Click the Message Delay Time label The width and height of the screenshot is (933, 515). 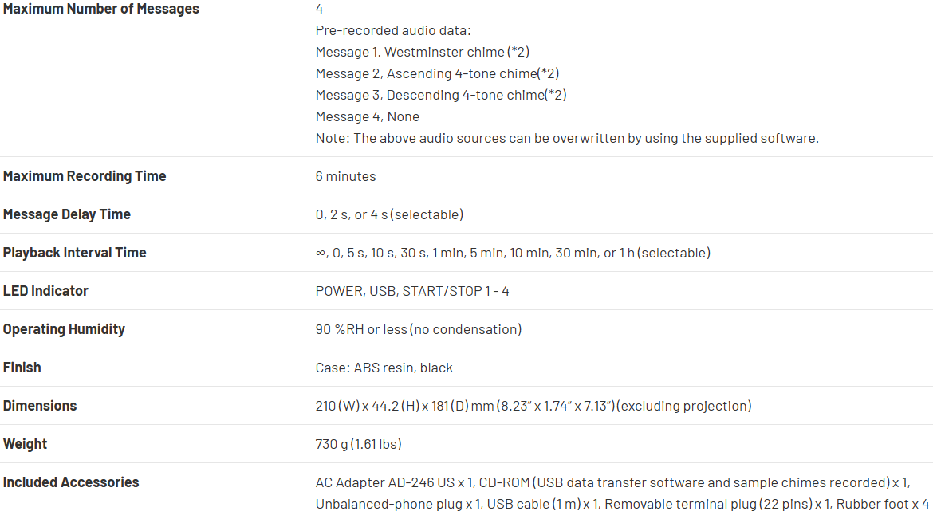67,214
